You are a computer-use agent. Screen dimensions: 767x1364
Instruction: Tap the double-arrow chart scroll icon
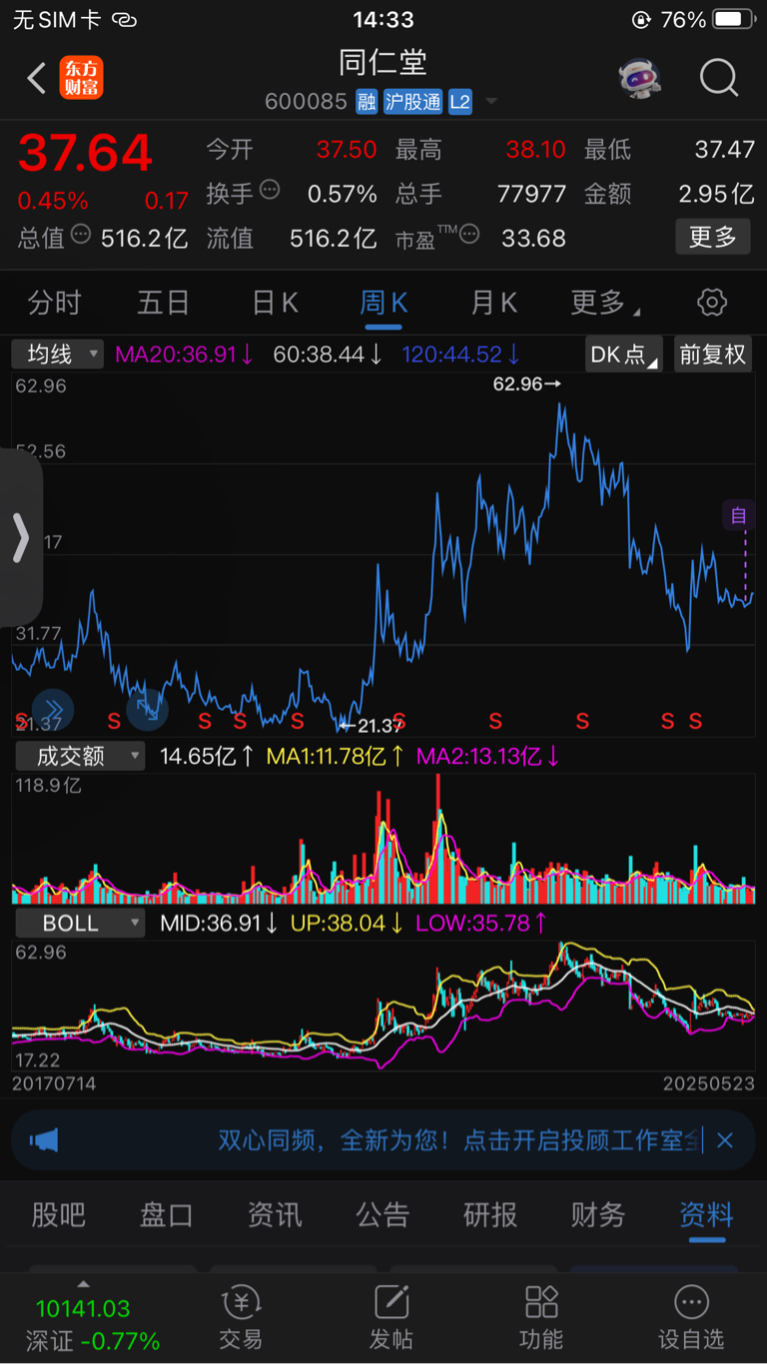(x=53, y=709)
